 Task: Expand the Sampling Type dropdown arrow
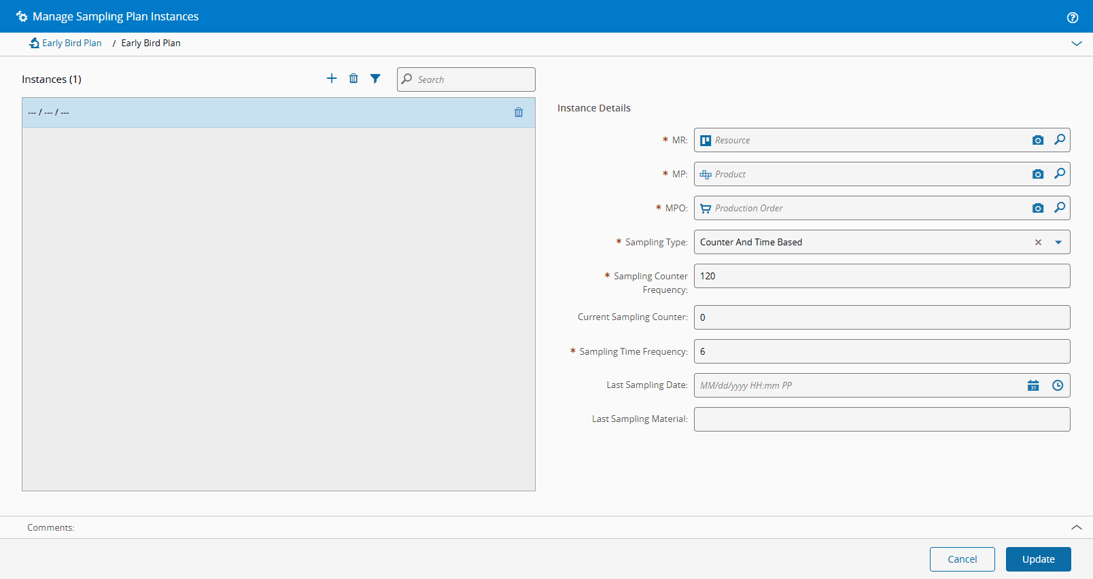[1058, 242]
